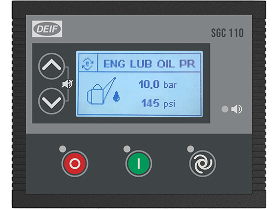The image size is (279, 209).
Task: Click the bar unit label
Action: (x=170, y=85)
